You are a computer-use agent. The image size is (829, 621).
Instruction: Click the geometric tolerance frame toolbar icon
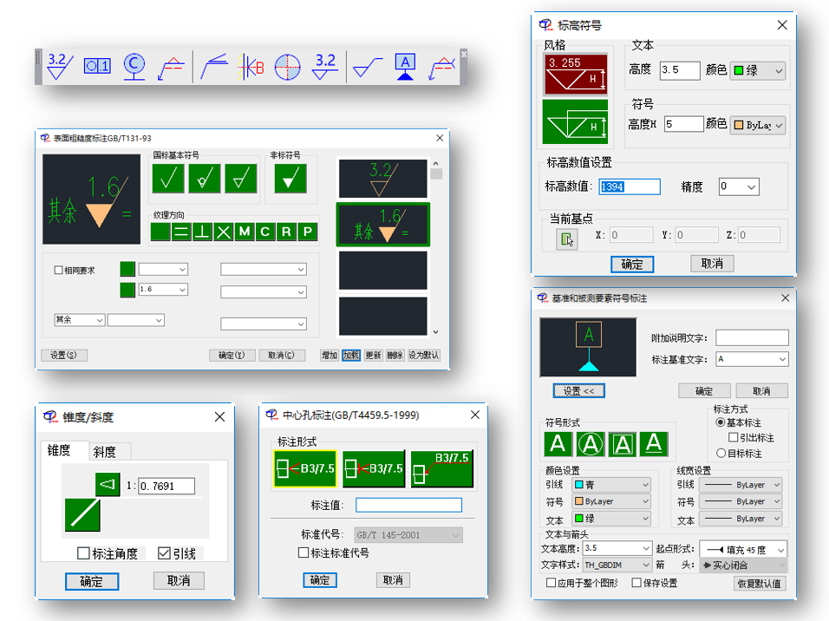click(x=97, y=67)
